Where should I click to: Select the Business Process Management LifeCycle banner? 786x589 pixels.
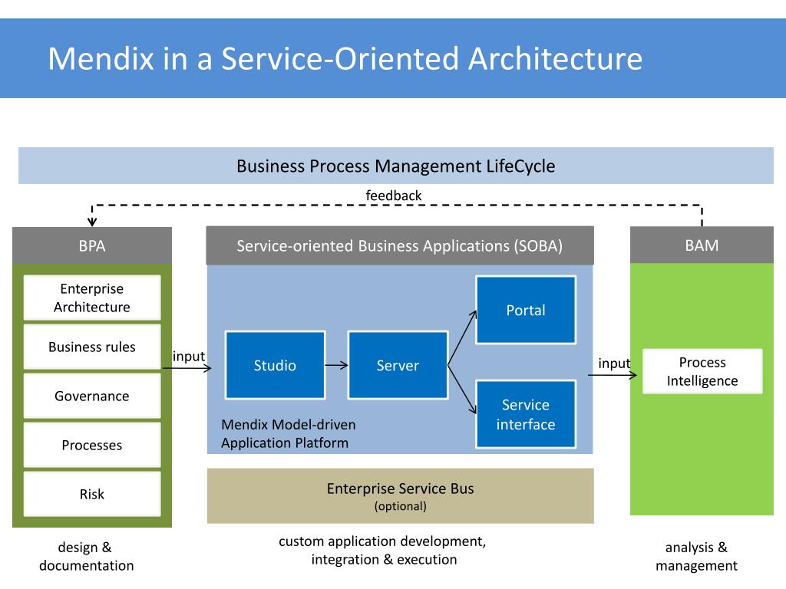point(395,166)
